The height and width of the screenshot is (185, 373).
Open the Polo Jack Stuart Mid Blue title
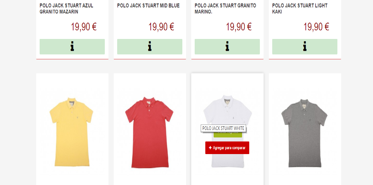pyautogui.click(x=148, y=5)
